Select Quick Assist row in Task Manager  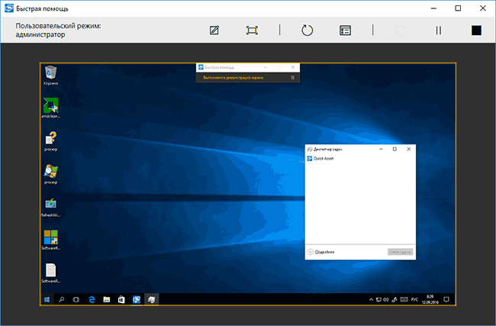(360, 159)
